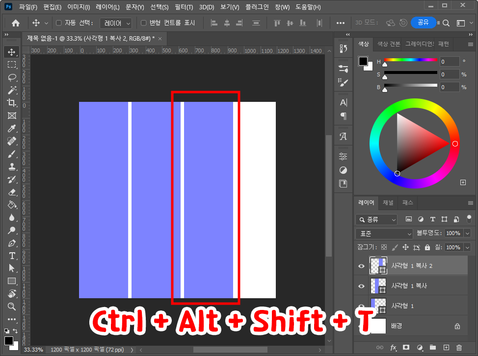Choose the Horizontal Type tool
Screen dimensions: 478x356
tap(12, 255)
